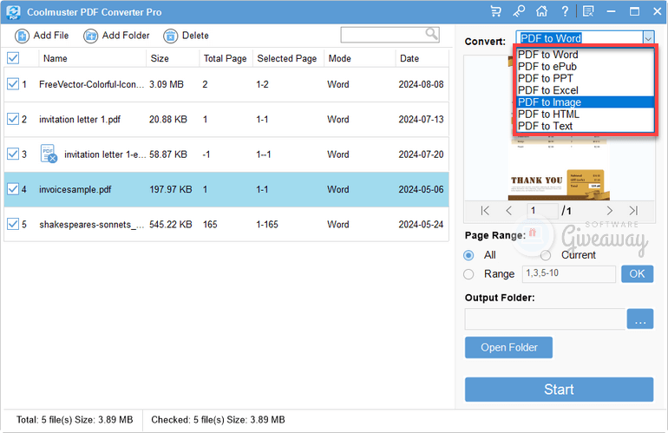Image resolution: width=668 pixels, height=433 pixels.
Task: Open the home page icon
Action: tap(541, 11)
